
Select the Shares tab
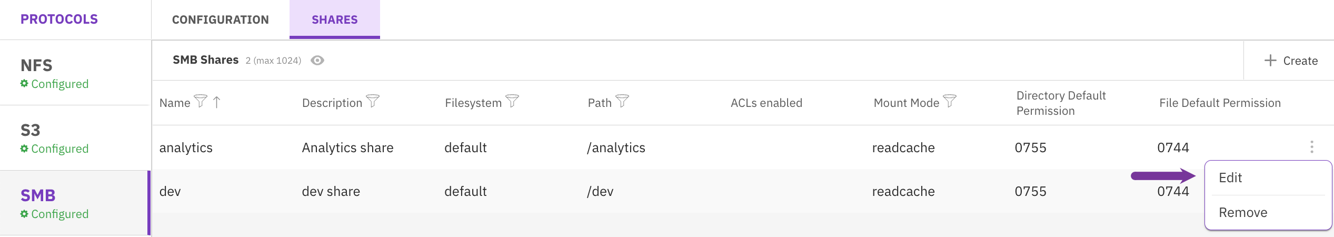tap(334, 20)
